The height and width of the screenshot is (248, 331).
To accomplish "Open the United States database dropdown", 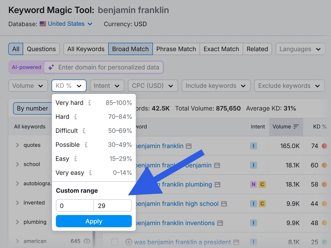I will 66,24.
